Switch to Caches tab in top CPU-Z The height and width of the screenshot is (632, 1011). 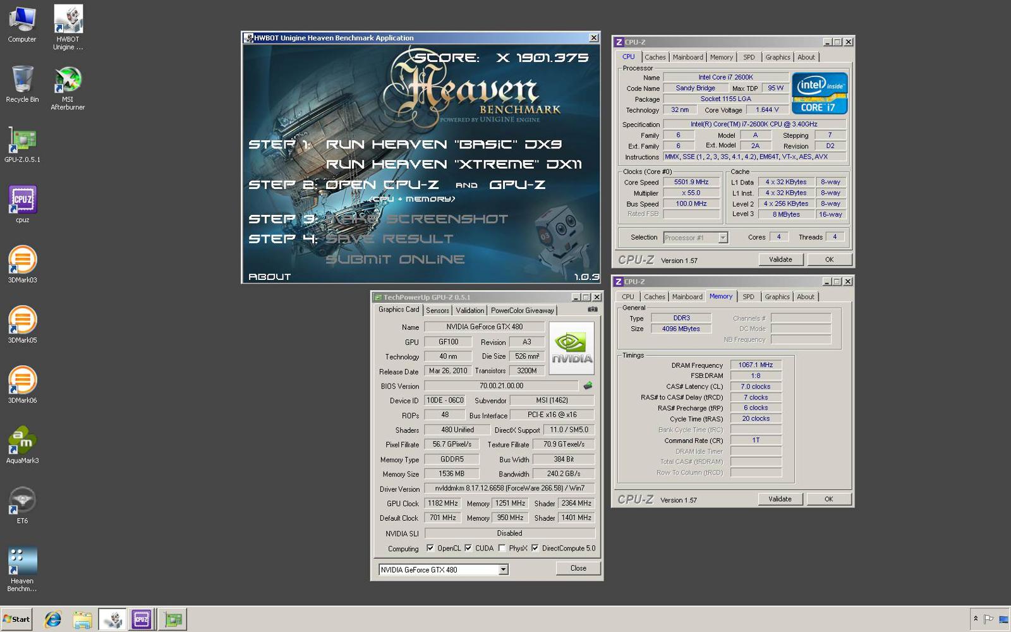pos(655,57)
